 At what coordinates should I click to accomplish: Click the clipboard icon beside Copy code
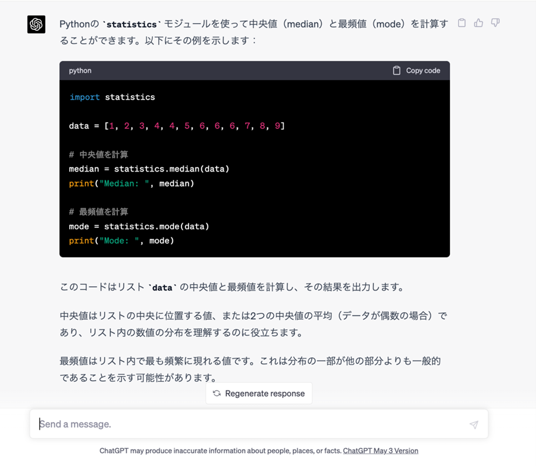click(x=396, y=70)
